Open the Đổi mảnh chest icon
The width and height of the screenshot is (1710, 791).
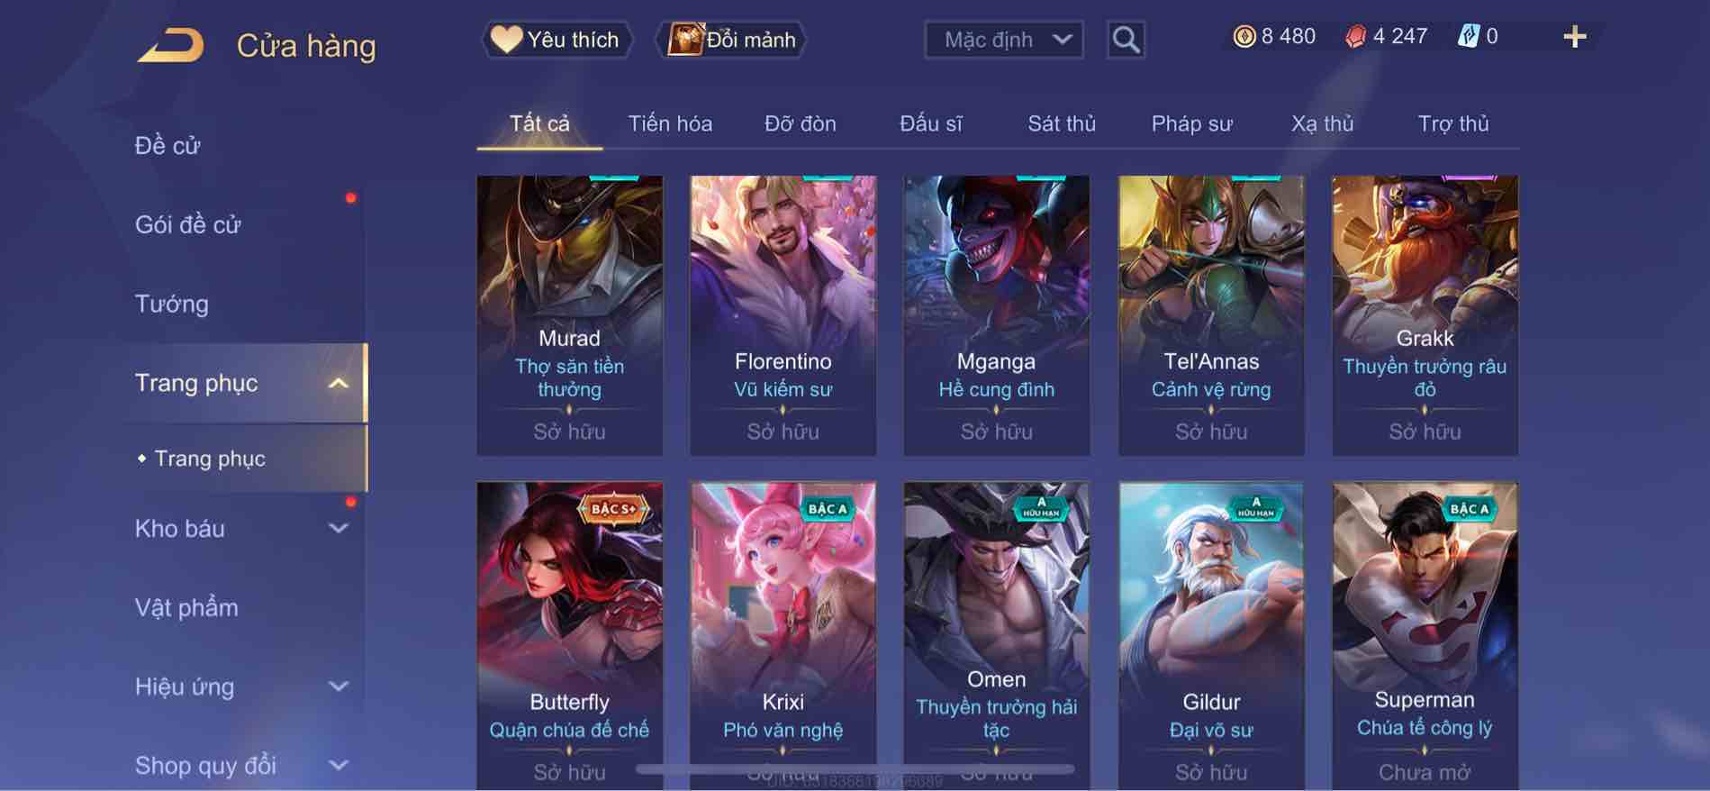click(x=685, y=40)
